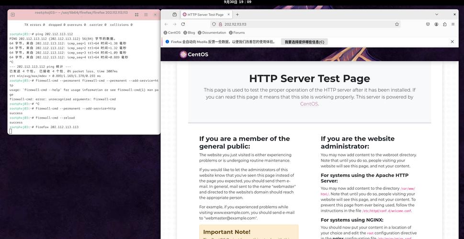Open the terminal window hamburger menu
Image resolution: width=464 pixels, height=239 pixels.
145,15
